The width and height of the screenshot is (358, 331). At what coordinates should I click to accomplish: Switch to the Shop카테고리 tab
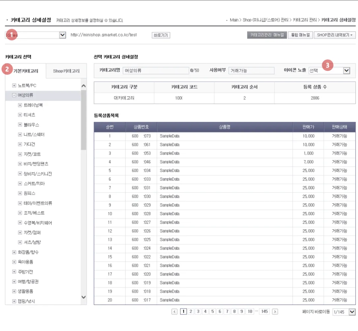click(66, 71)
